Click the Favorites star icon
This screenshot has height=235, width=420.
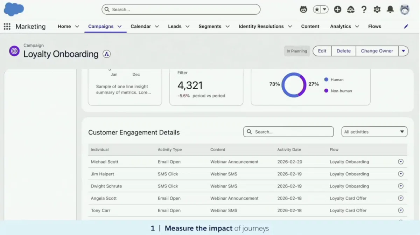coord(317,9)
